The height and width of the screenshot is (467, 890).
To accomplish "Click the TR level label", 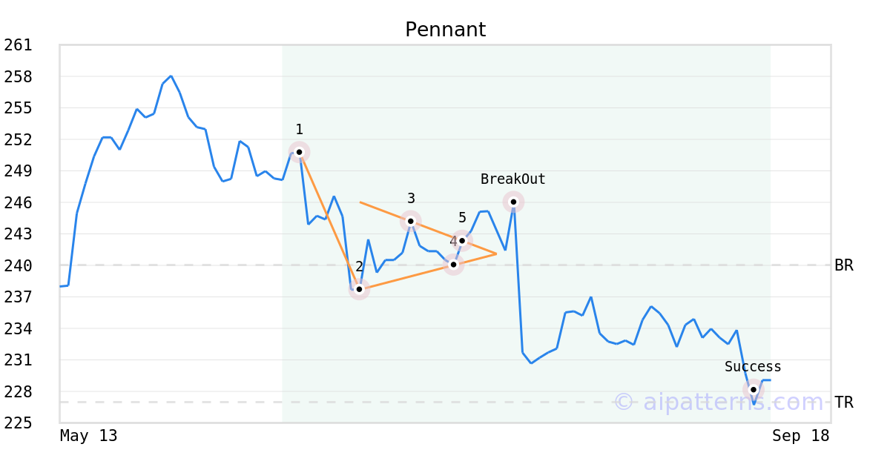I will tap(844, 403).
